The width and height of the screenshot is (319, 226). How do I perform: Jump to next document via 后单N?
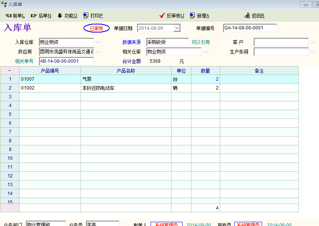pyautogui.click(x=41, y=16)
